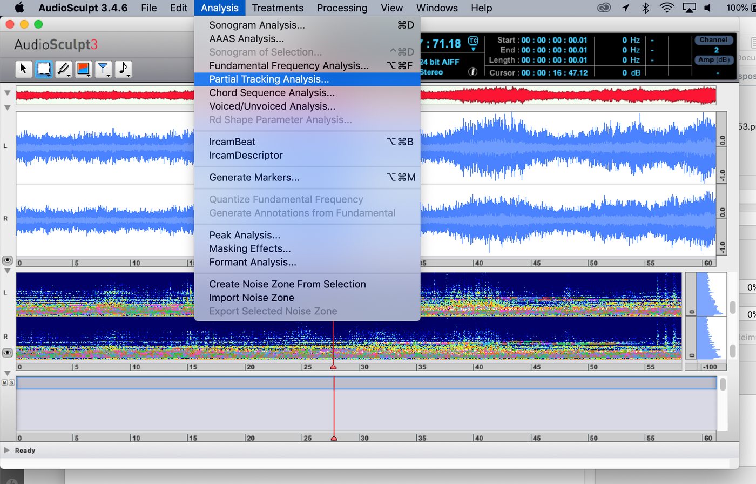
Task: Click the empty treatment track lane
Action: [367, 409]
